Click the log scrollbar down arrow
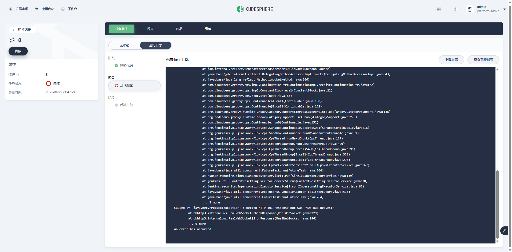 point(497,241)
